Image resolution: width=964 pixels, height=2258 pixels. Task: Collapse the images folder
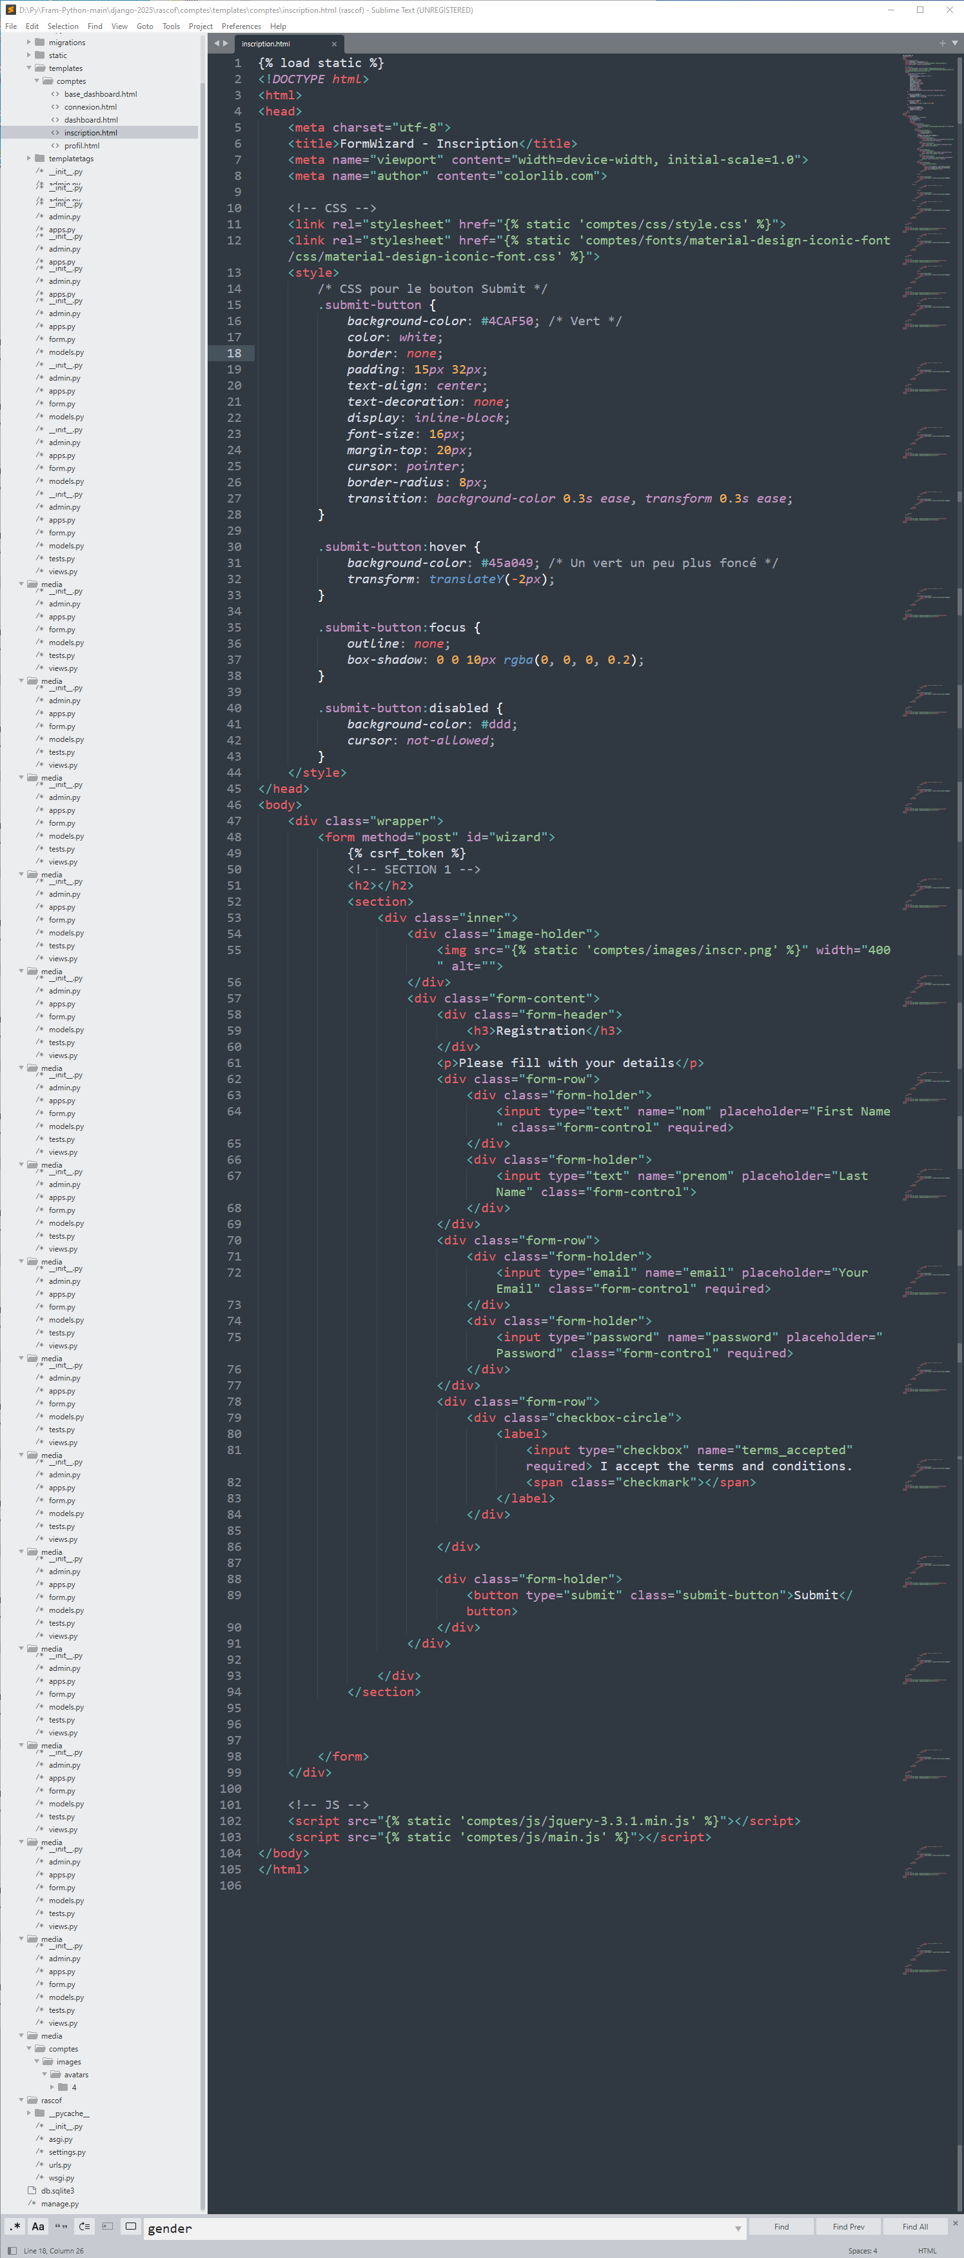pyautogui.click(x=37, y=2062)
